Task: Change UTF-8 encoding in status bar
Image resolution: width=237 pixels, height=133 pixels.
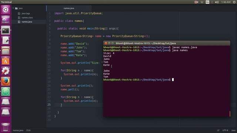Action: pos(225,130)
